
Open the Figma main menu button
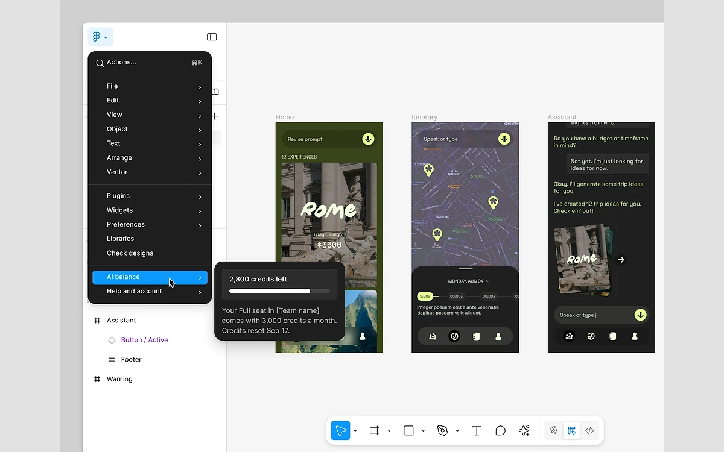click(100, 37)
